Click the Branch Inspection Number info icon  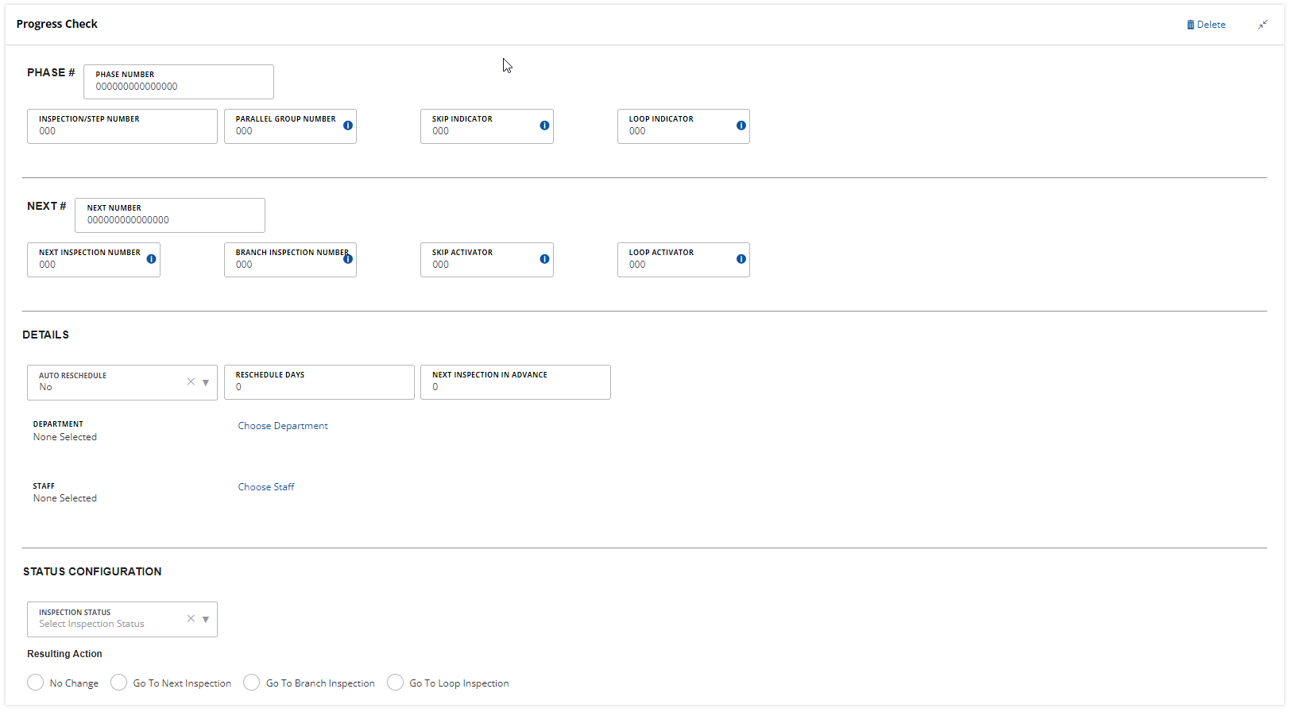348,259
